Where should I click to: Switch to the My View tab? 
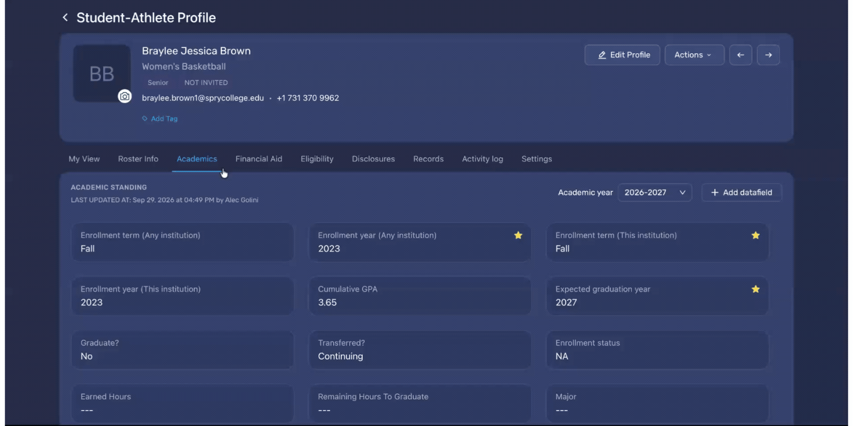coord(84,159)
